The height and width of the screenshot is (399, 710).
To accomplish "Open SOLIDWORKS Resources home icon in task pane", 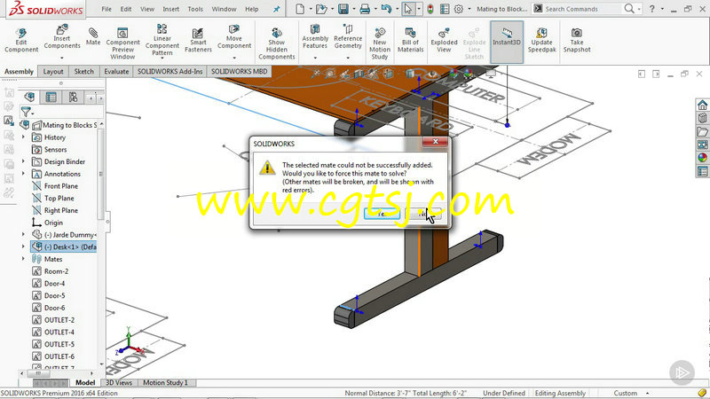I will click(x=702, y=105).
